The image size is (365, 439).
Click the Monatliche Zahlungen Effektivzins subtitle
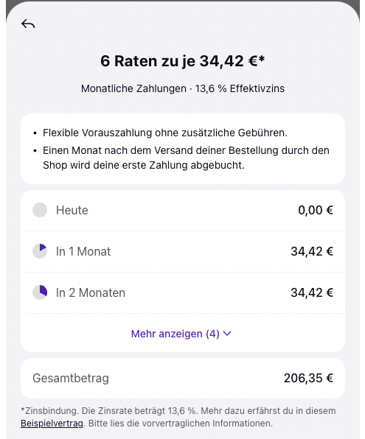[x=183, y=88]
